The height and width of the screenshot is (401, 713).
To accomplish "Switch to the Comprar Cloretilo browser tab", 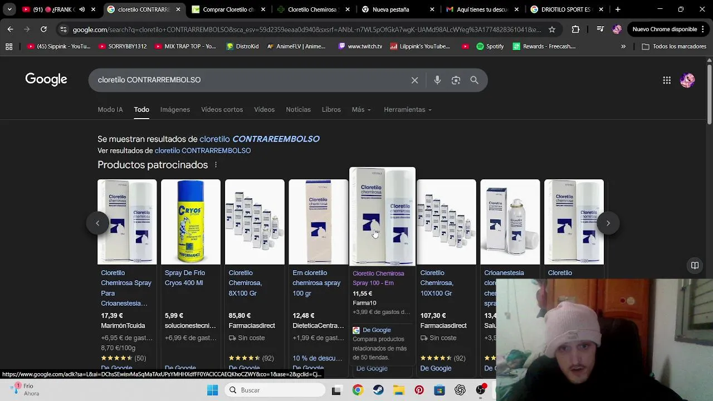I will coord(228,9).
